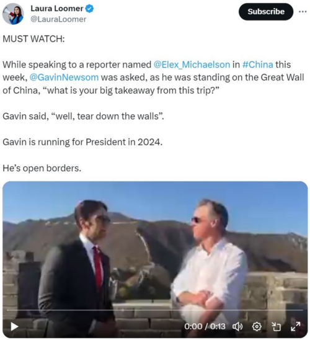Click the "MUST WATCH:" tweet text
Viewport: 310px width, 340px height.
33,39
